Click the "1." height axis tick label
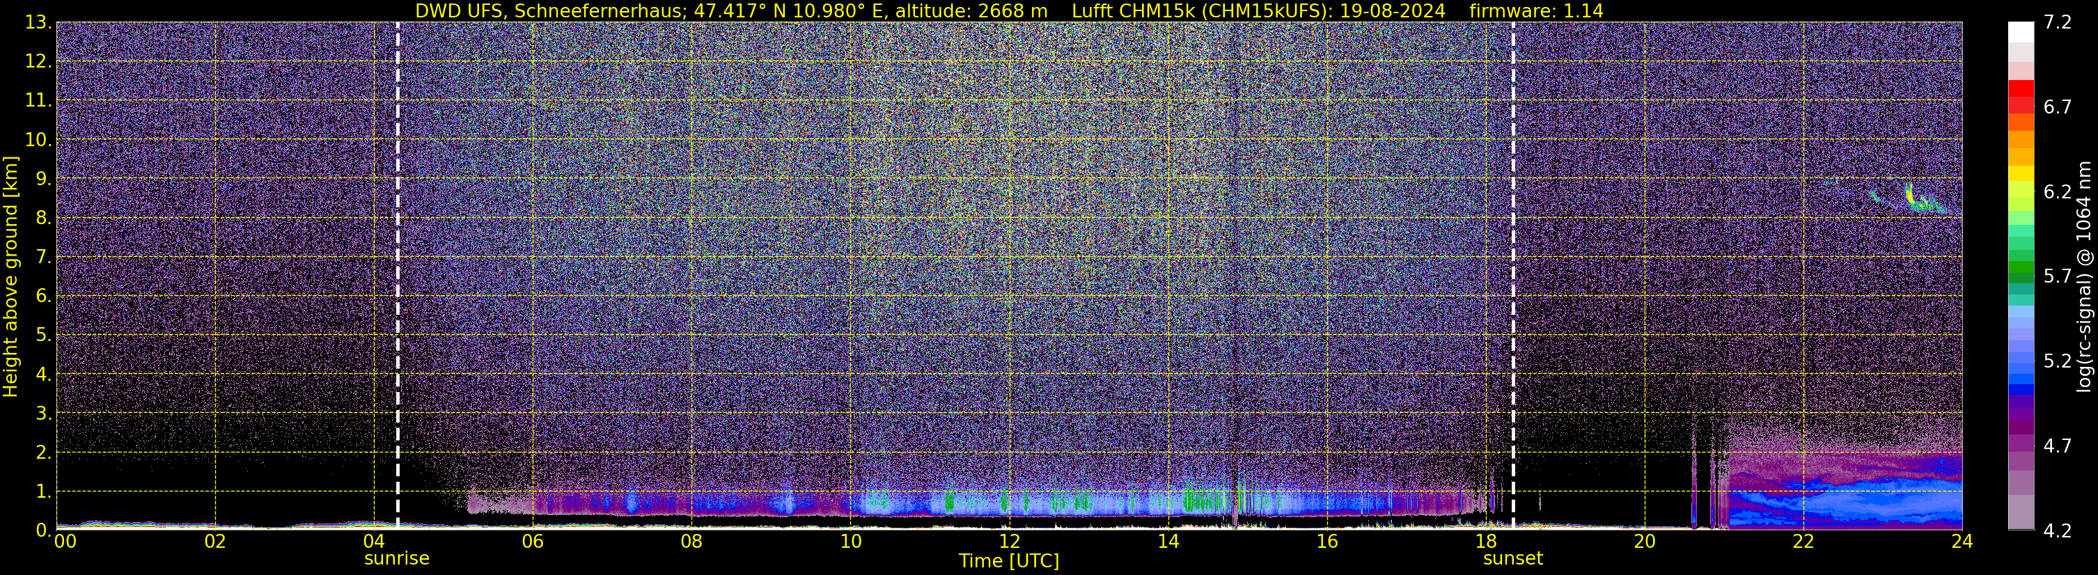Viewport: 2098px width, 575px height. (x=44, y=492)
